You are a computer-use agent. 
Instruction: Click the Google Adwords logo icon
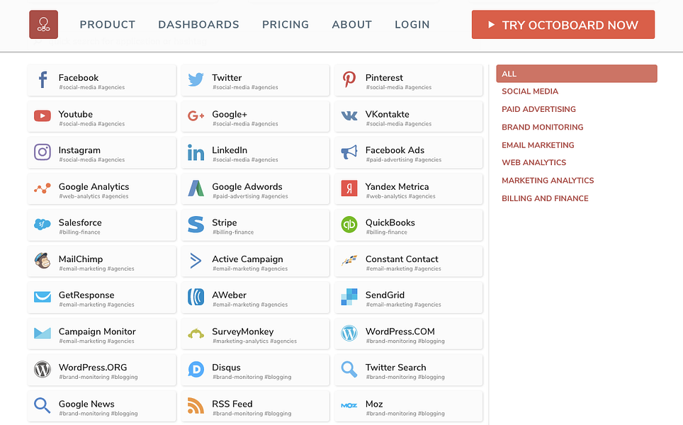(x=196, y=188)
